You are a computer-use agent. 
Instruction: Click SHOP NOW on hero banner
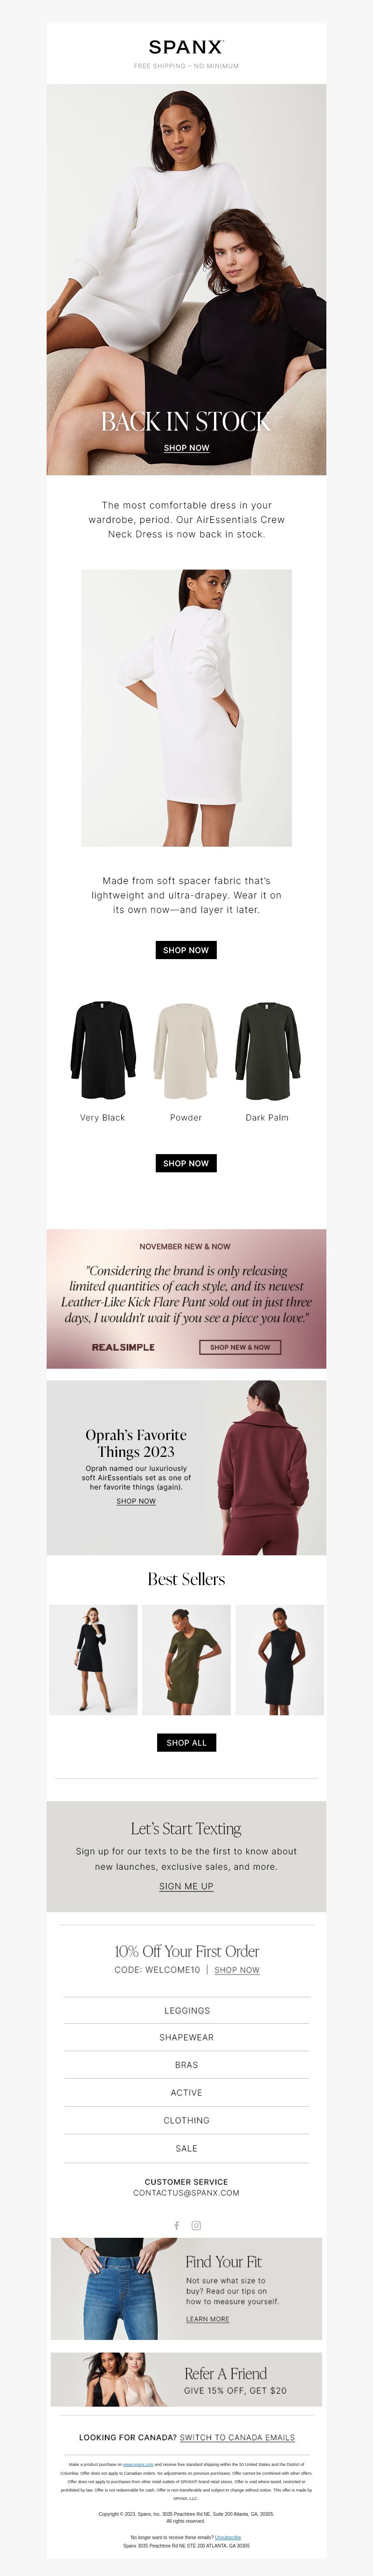click(186, 448)
